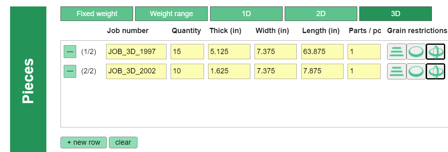Edit length field showing 63.875
This screenshot has height=152, width=448.
tap(322, 52)
